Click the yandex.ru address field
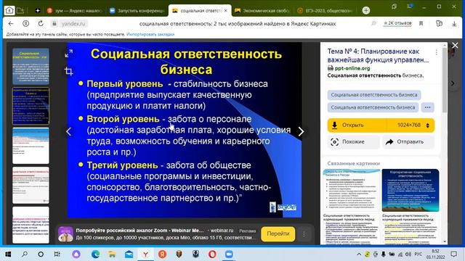 (73, 24)
